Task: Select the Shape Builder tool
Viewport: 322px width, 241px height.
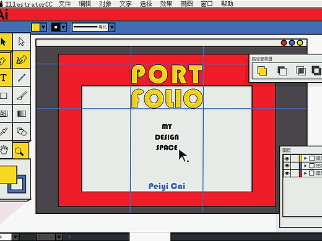Action: pyautogui.click(x=22, y=132)
